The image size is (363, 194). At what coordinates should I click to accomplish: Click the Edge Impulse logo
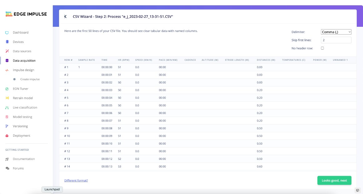pos(26,14)
